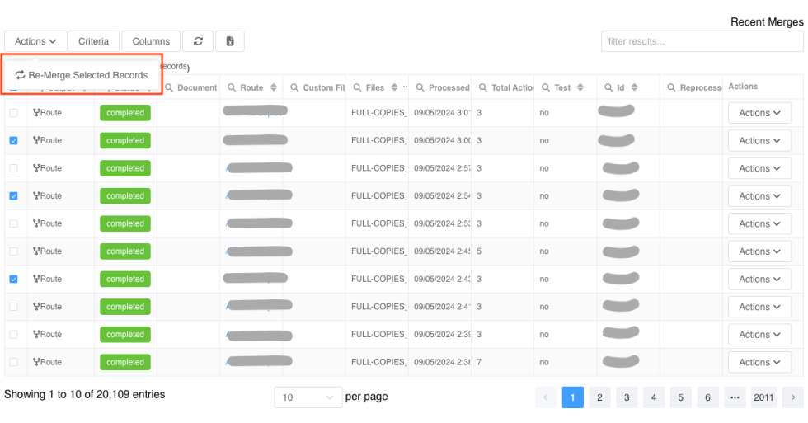Go to page 2 in pagination

click(x=599, y=397)
